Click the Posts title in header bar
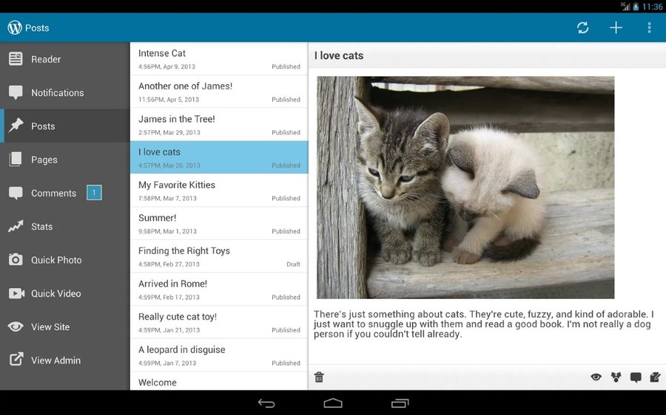The image size is (666, 415). pyautogui.click(x=37, y=28)
